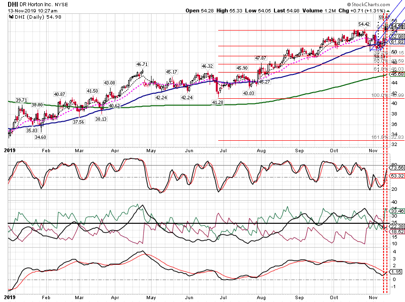Screen dimensions: 405x302
Task: Click the 39.71 January peak label
Action: pos(21,100)
